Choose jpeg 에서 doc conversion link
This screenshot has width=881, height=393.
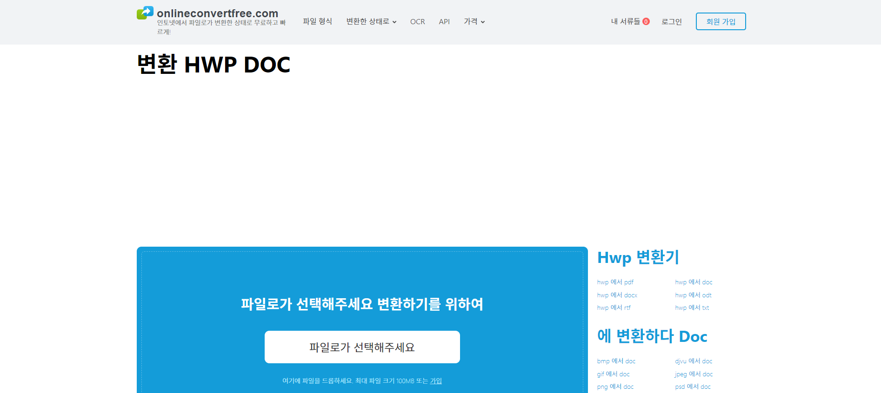point(694,374)
